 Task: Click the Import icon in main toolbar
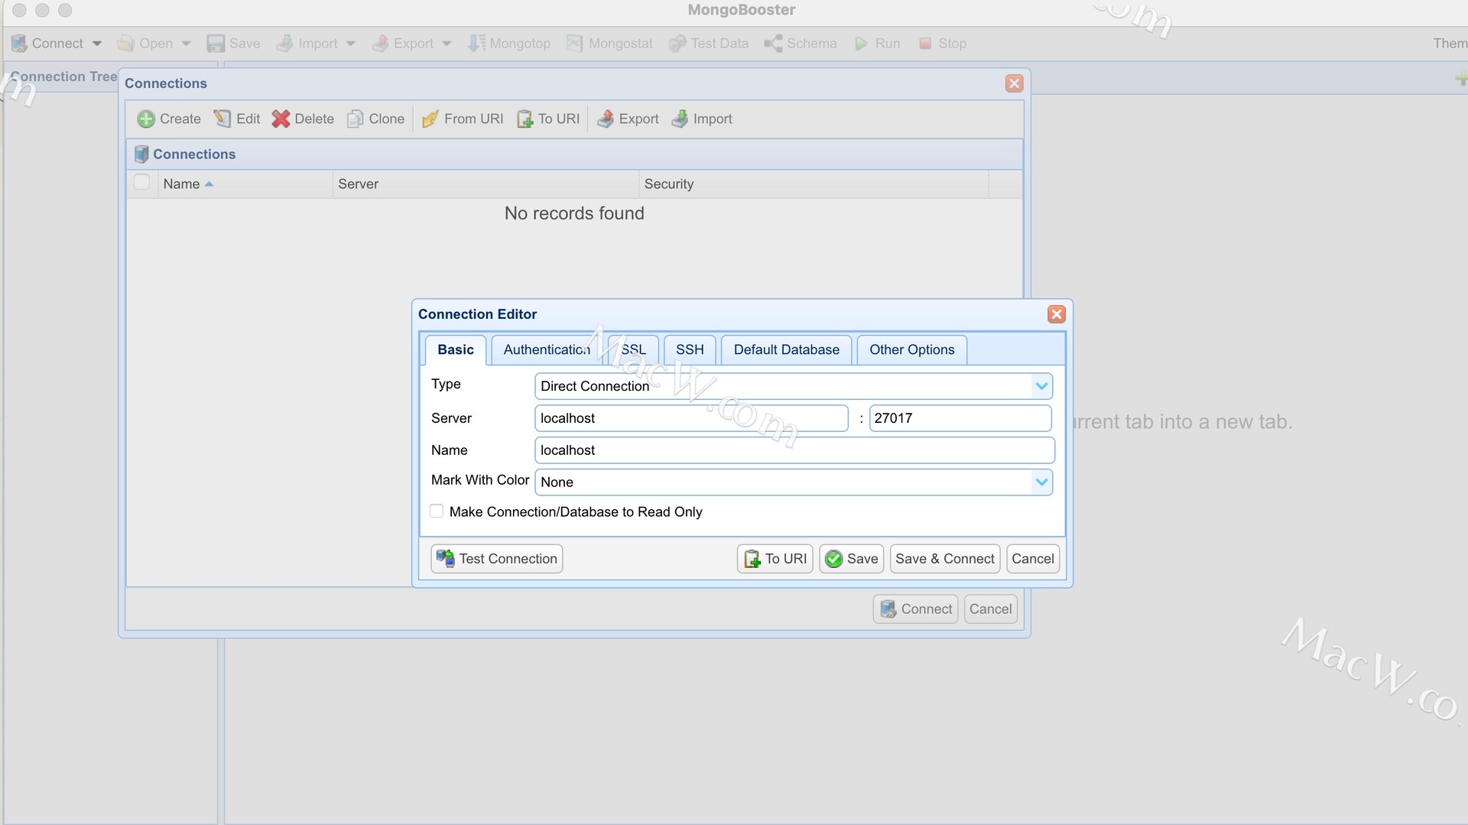tap(284, 44)
